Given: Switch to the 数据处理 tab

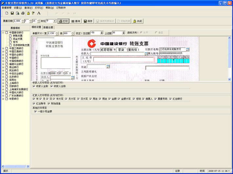Looking at the screenshot, I should [x=49, y=27].
